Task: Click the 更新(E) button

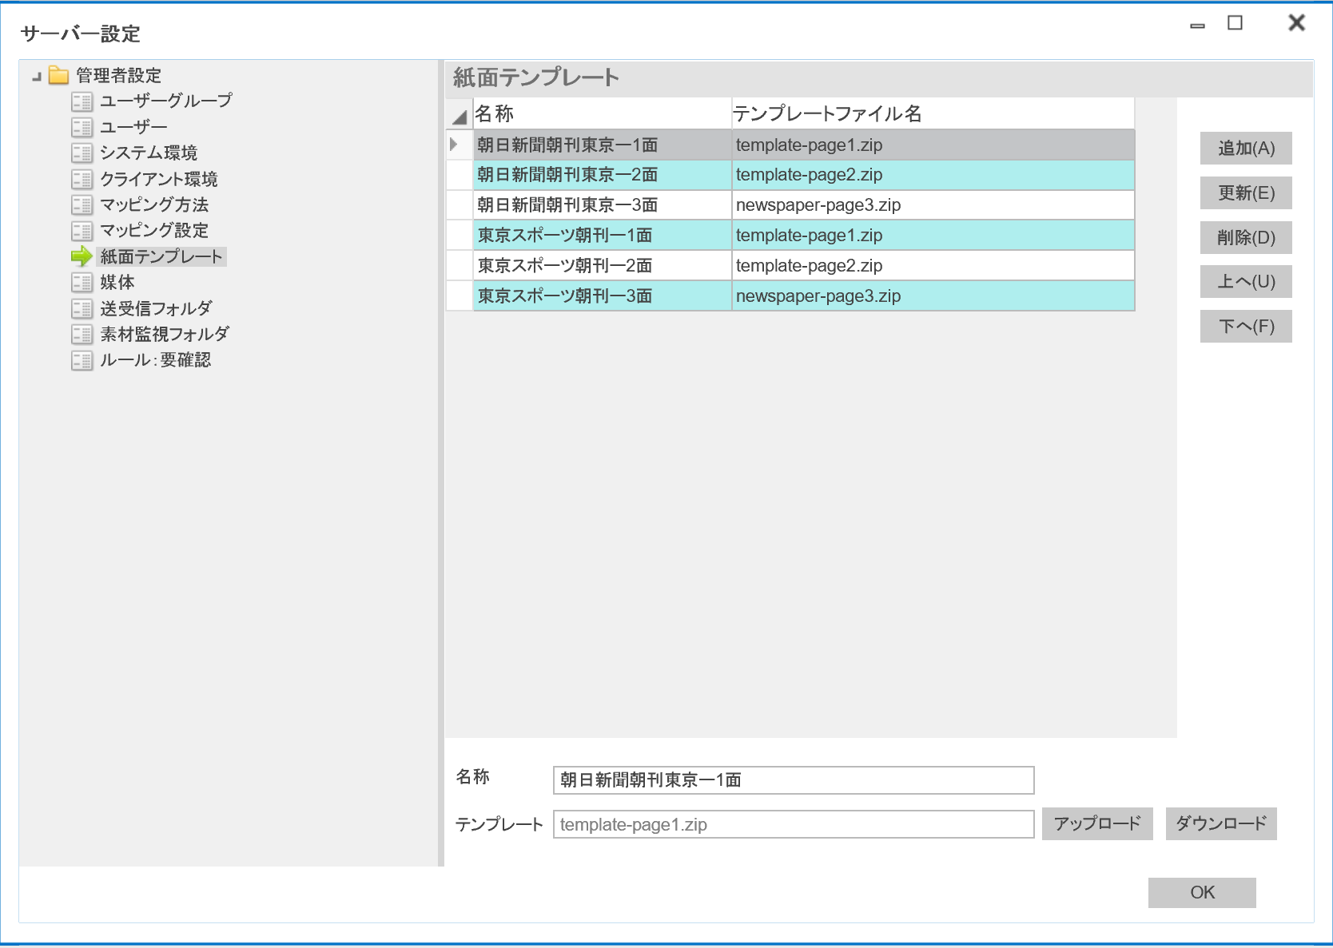Action: [1246, 193]
